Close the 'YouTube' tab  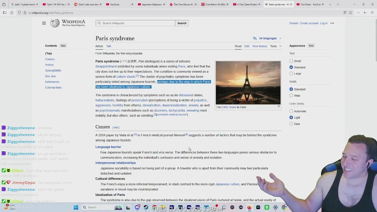click(132, 4)
